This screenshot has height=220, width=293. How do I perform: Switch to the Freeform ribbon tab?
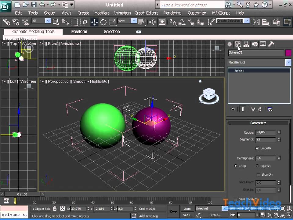[79, 31]
